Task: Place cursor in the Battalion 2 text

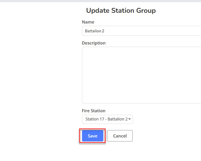Action: (95, 31)
